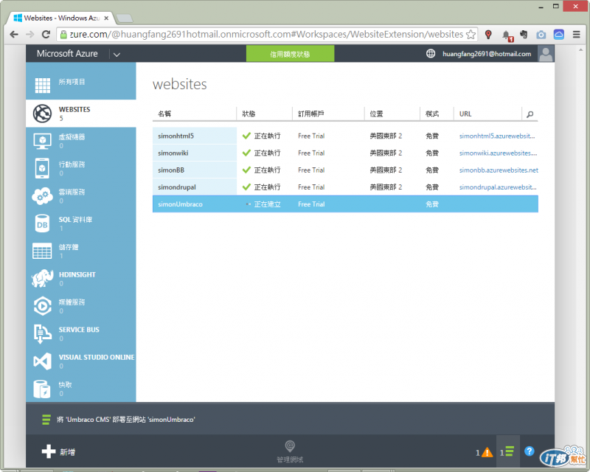
Task: Open the running operations list icon
Action: pos(510,451)
